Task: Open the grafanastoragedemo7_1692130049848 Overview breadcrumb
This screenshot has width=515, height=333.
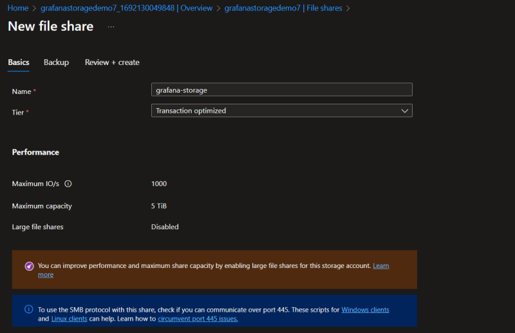Action: point(126,8)
